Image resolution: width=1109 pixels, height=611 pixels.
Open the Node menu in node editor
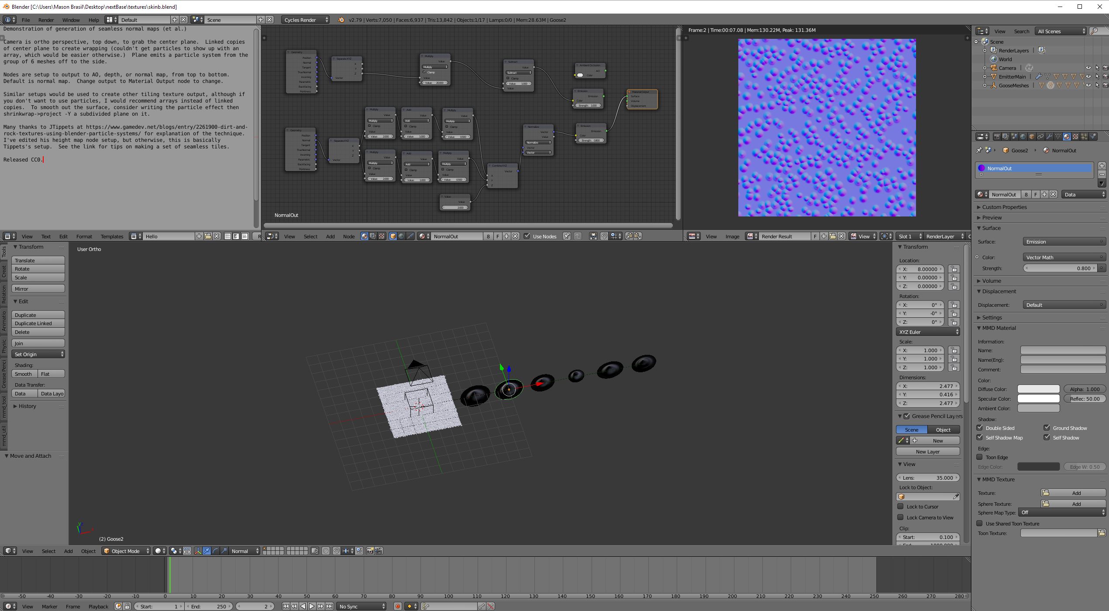click(348, 236)
